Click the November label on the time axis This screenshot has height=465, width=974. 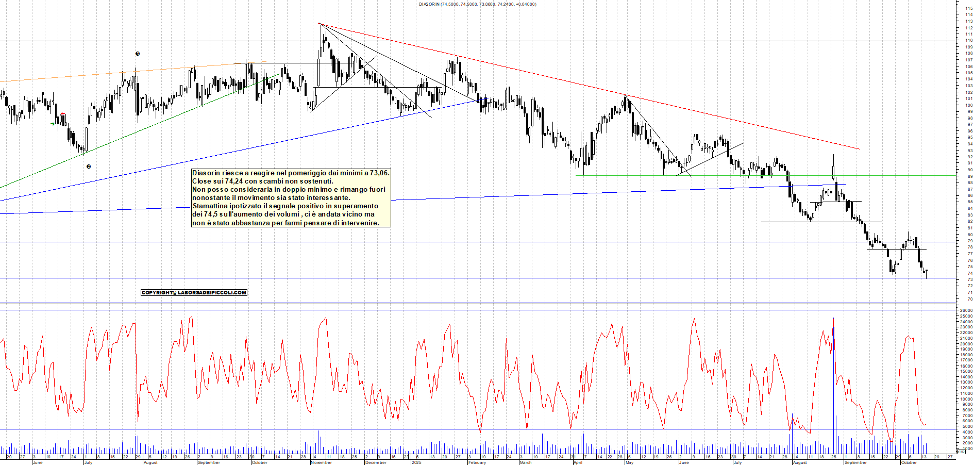pos(321,462)
